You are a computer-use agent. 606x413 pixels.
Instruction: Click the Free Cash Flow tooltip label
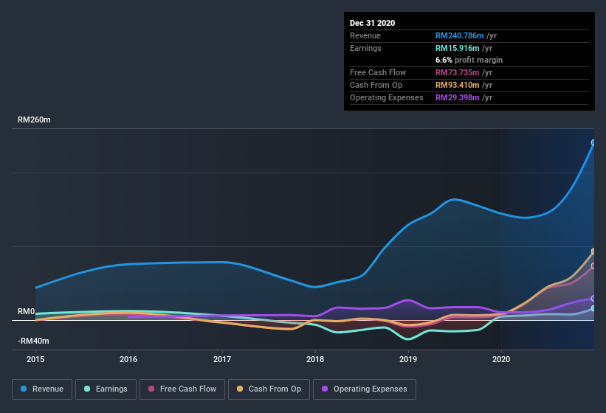tap(378, 72)
